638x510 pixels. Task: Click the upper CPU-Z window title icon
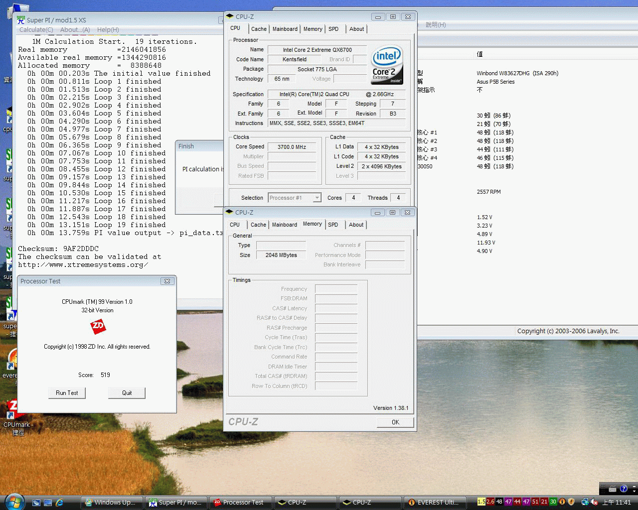tap(230, 16)
